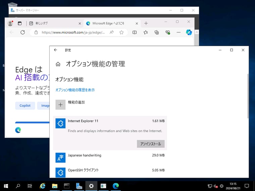255x191 pixels.
Task: Click Edge logo on welcome page
Action: [x=18, y=130]
